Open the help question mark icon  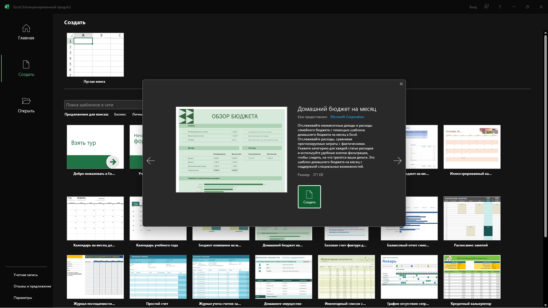[500, 7]
